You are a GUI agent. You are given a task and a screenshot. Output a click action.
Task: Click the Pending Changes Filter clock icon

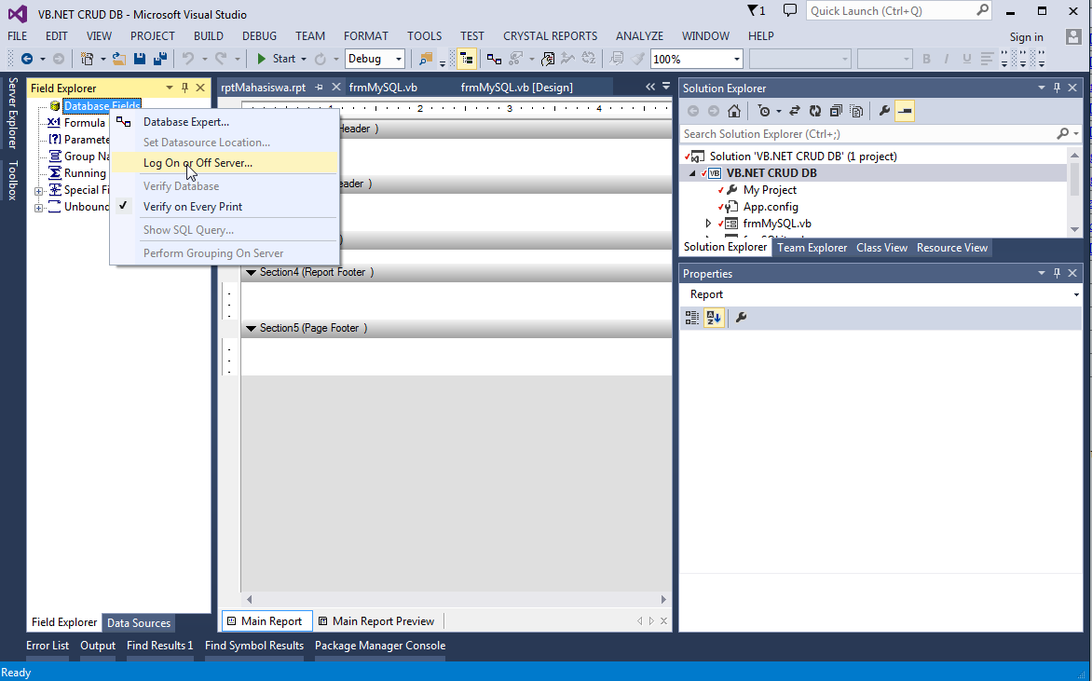(764, 111)
